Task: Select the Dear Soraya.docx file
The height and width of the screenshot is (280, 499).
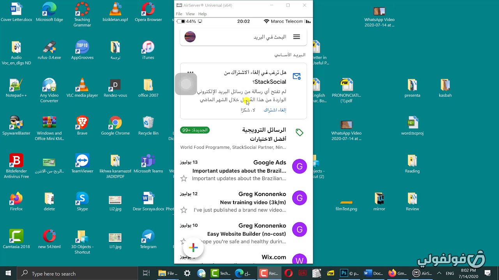Action: (x=148, y=201)
